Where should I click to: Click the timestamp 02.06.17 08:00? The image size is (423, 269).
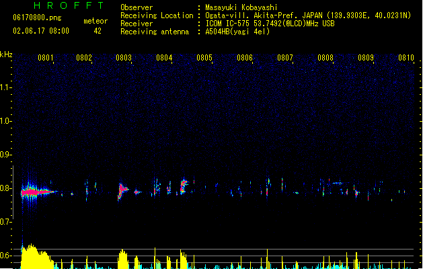(41, 31)
